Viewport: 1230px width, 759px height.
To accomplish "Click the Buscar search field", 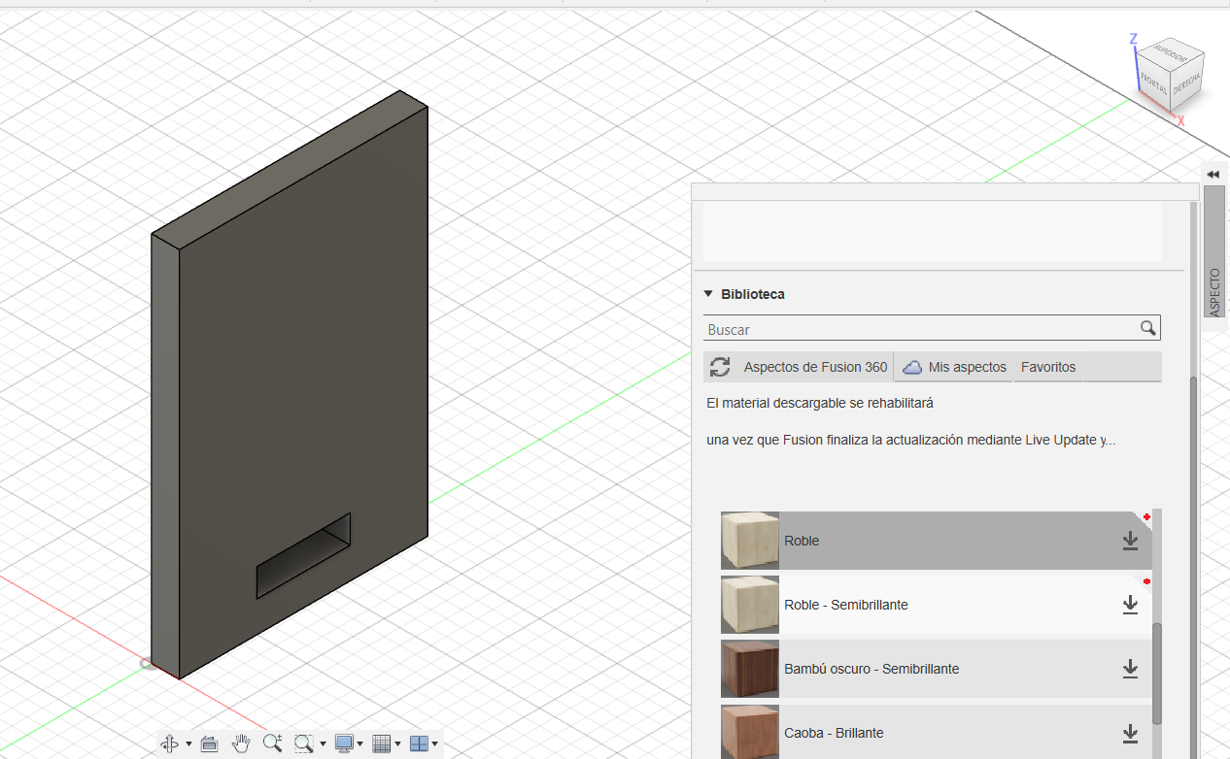I will (x=921, y=329).
